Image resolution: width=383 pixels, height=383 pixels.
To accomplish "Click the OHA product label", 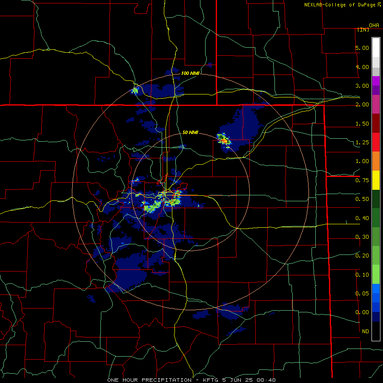I will [x=374, y=26].
